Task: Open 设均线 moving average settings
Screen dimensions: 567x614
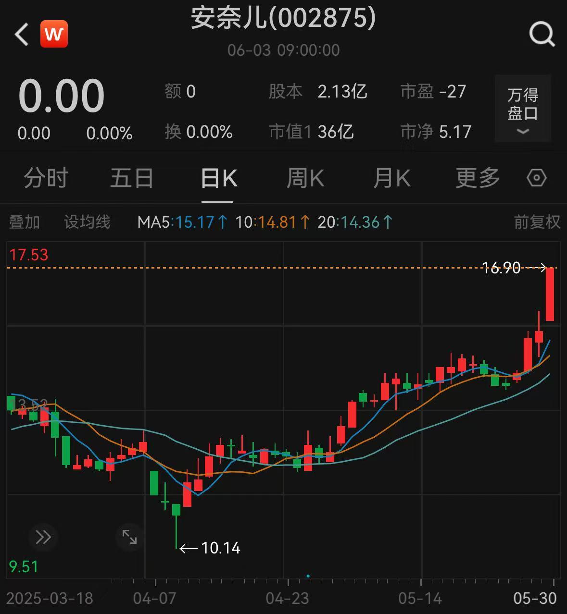Action: [87, 222]
